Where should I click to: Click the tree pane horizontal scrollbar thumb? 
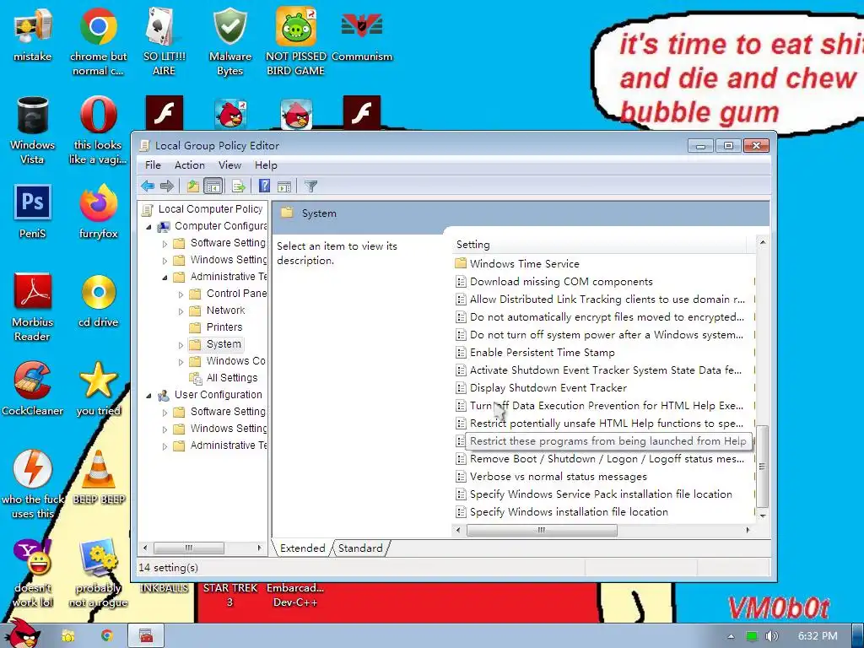click(x=188, y=548)
